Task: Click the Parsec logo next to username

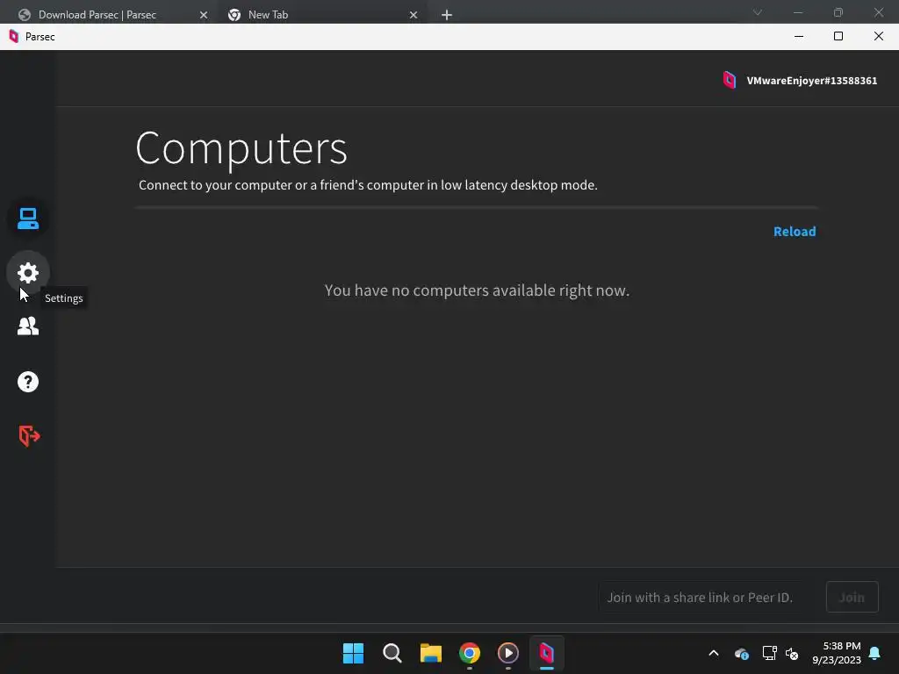Action: tap(730, 80)
